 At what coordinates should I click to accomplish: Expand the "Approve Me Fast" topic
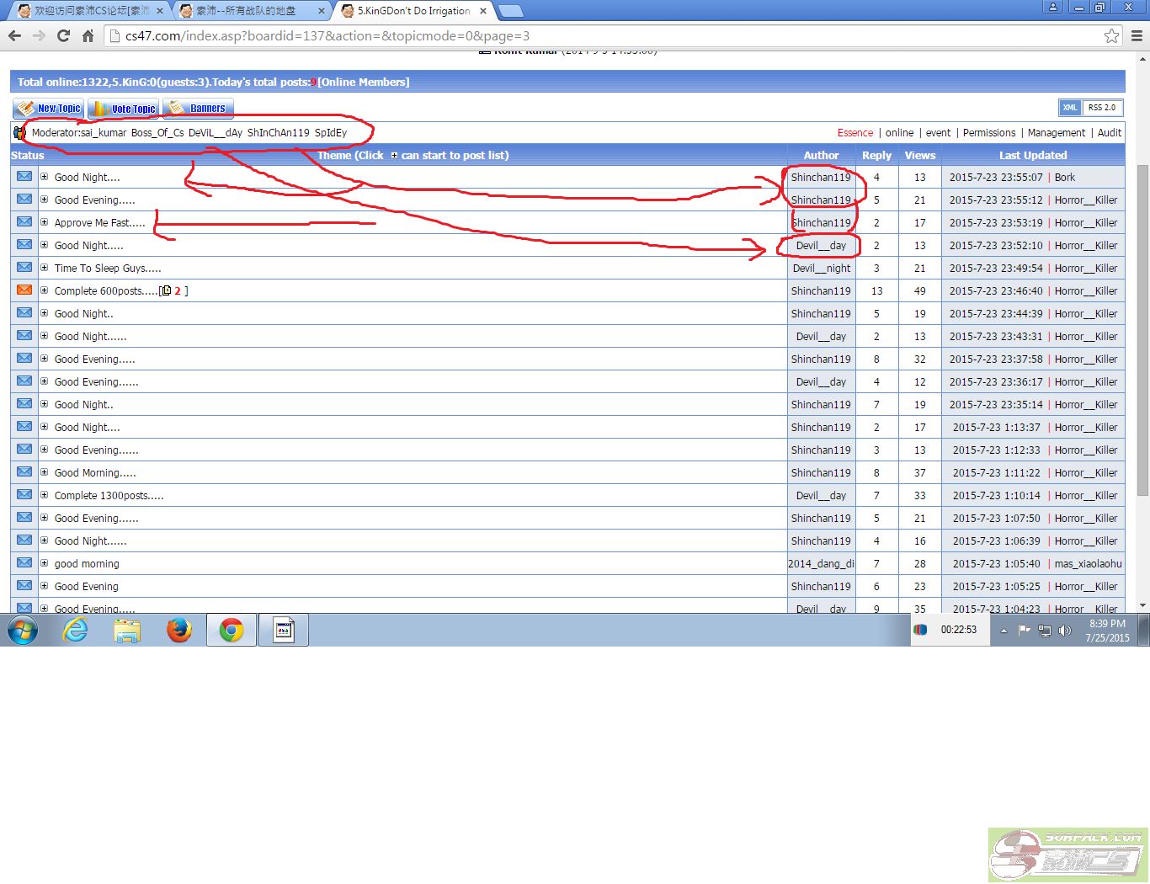pos(45,222)
